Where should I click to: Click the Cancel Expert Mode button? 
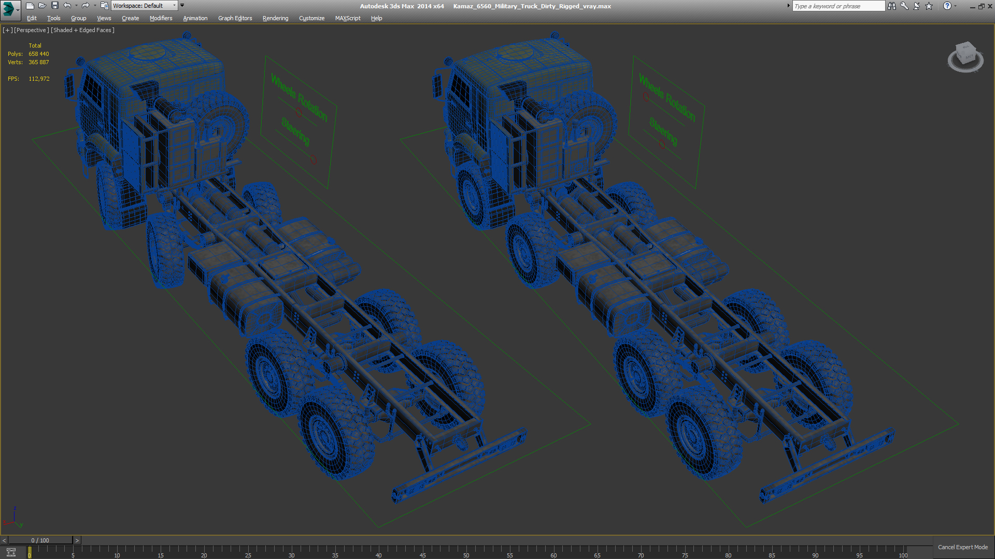[x=963, y=547]
